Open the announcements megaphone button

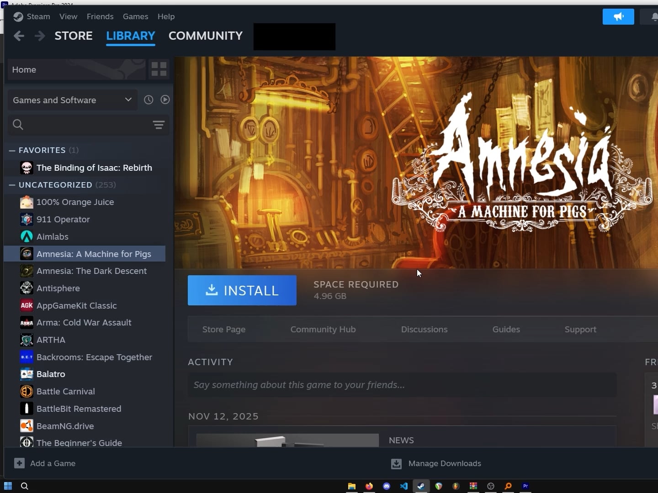coord(618,17)
